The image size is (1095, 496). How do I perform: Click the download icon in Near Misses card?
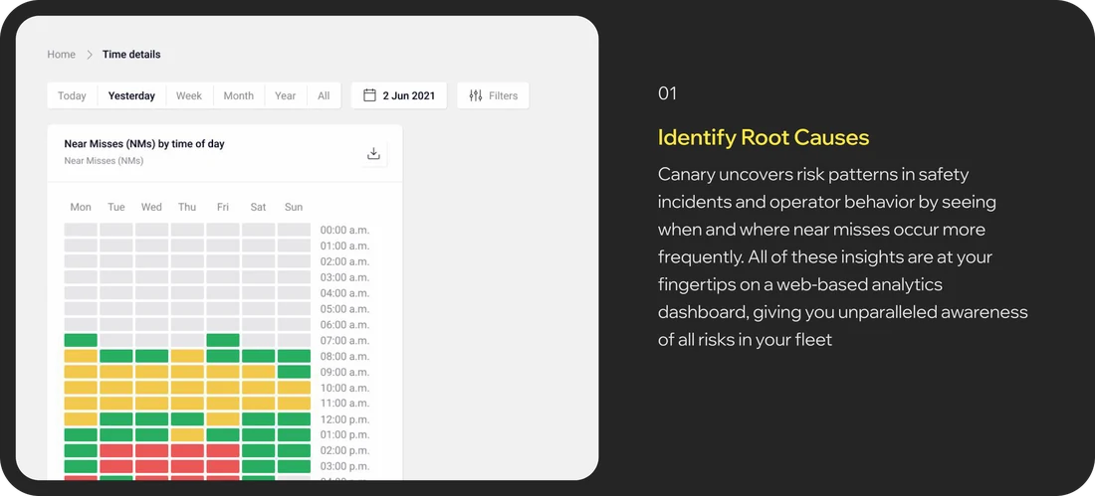(x=373, y=153)
